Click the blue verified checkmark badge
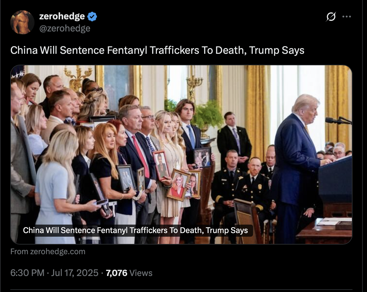Image resolution: width=367 pixels, height=292 pixels. (x=92, y=16)
